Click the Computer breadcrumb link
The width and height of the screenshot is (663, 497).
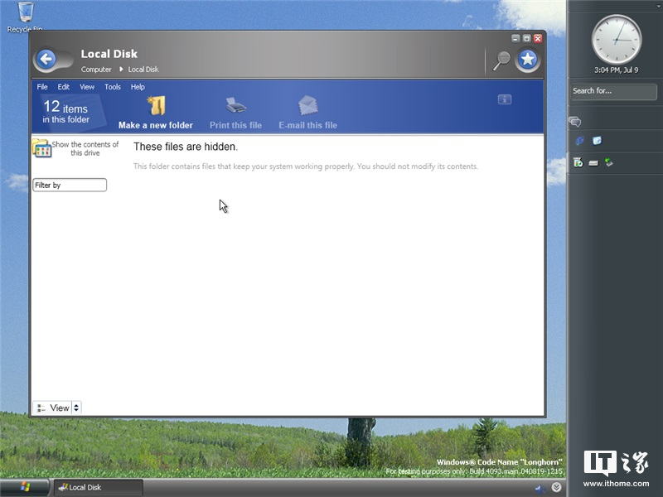pos(96,70)
